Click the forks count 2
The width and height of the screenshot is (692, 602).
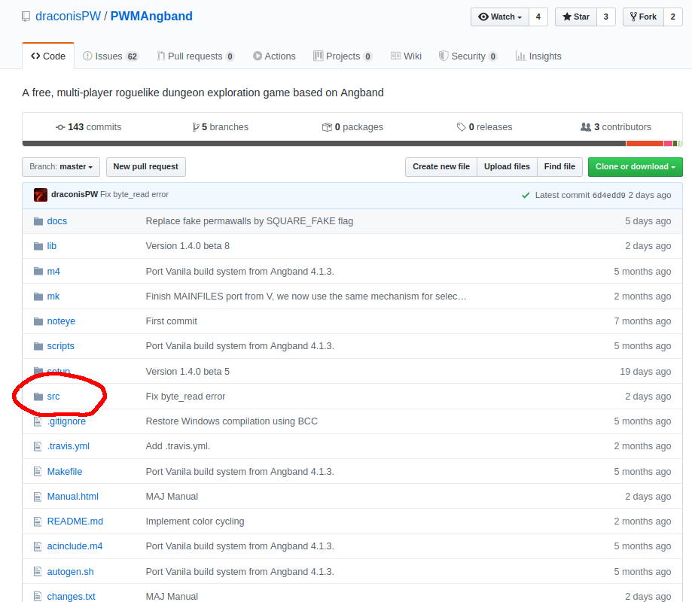673,17
